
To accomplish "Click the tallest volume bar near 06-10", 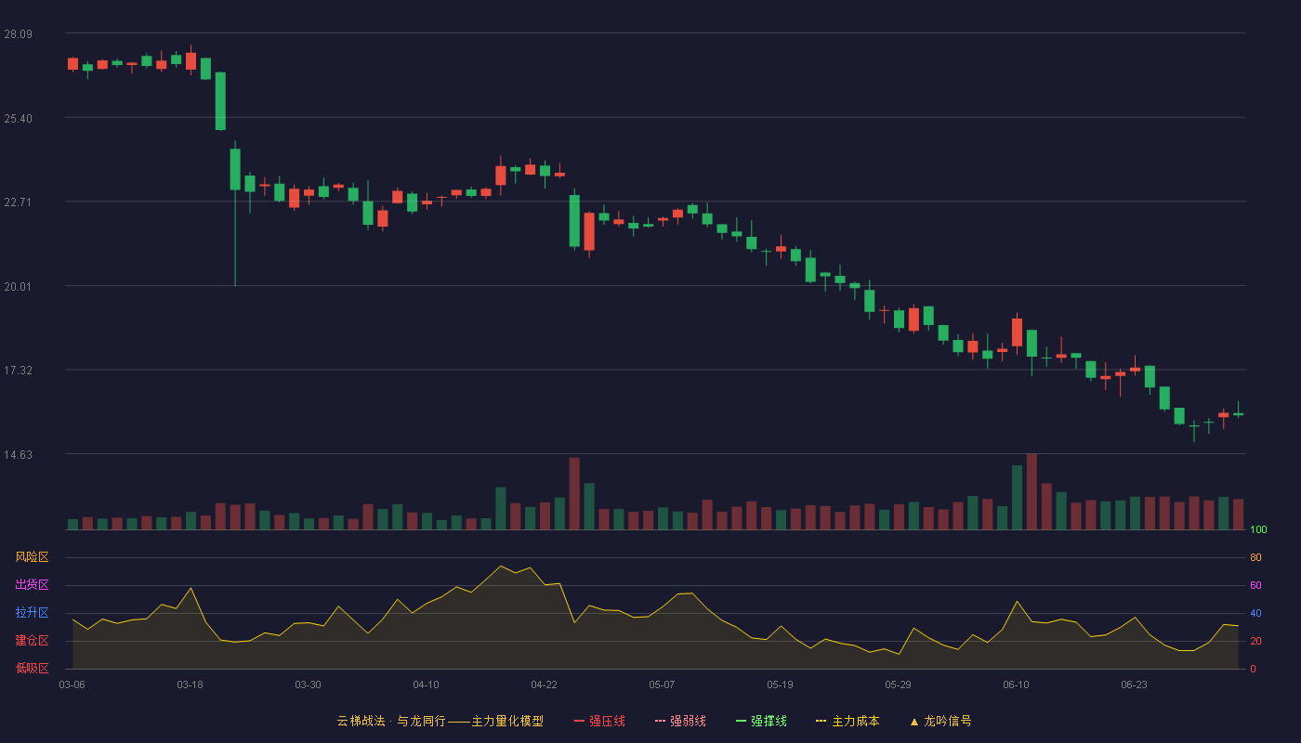I will click(x=1032, y=491).
